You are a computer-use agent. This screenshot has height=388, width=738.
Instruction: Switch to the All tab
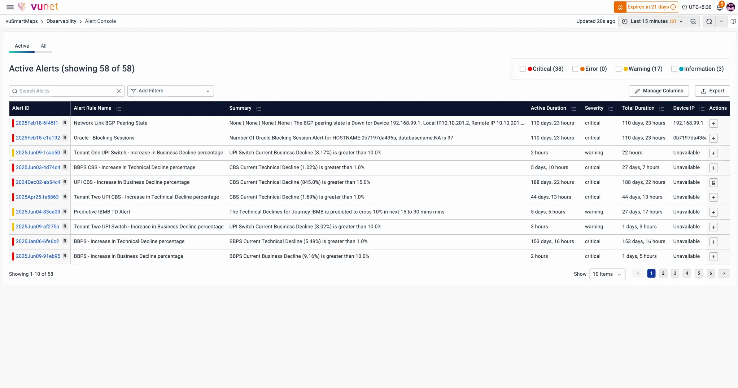pyautogui.click(x=43, y=46)
